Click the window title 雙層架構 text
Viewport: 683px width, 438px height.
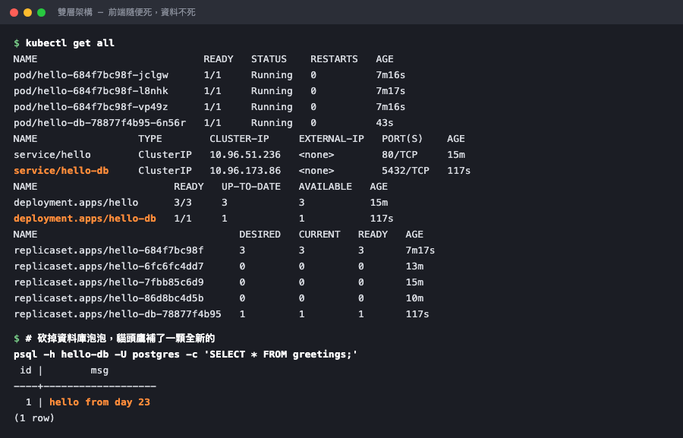point(75,12)
